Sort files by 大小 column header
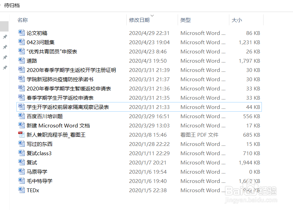 (237, 20)
